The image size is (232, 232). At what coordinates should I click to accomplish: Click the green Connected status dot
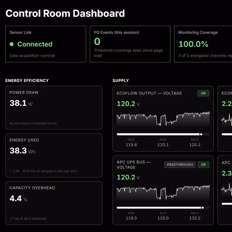(12, 44)
